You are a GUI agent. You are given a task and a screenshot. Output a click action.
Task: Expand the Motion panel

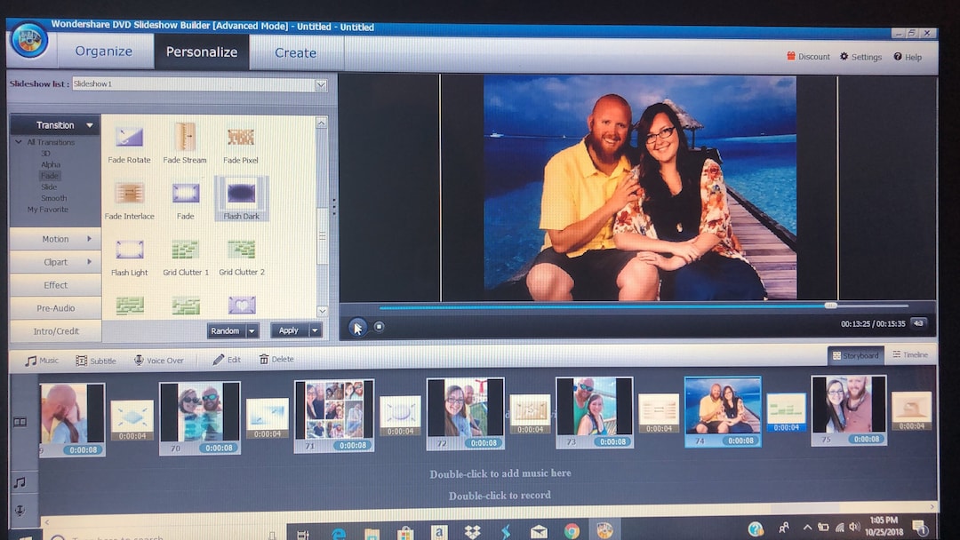click(55, 238)
